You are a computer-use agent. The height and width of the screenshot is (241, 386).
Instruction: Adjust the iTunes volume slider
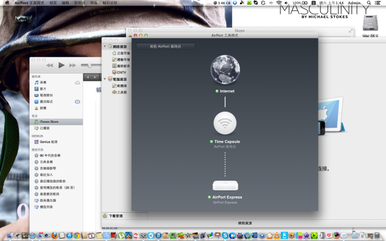click(x=91, y=65)
